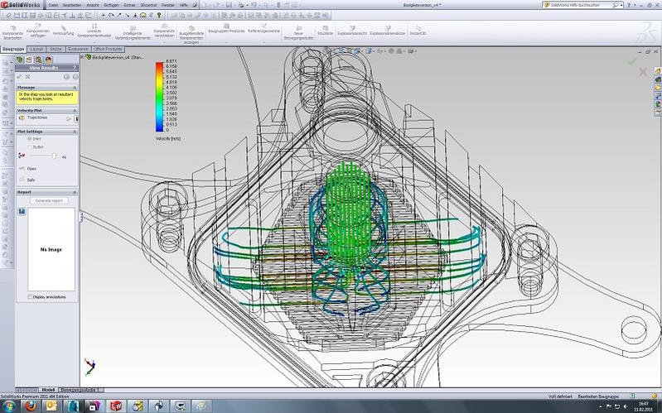
Task: Open the Datei menu
Action: pyautogui.click(x=53, y=5)
